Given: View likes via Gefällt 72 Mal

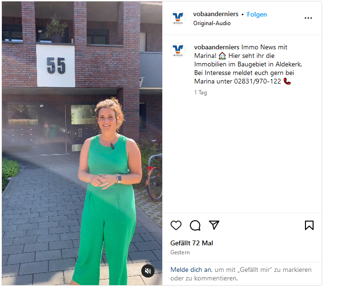Looking at the screenshot, I should pos(192,243).
